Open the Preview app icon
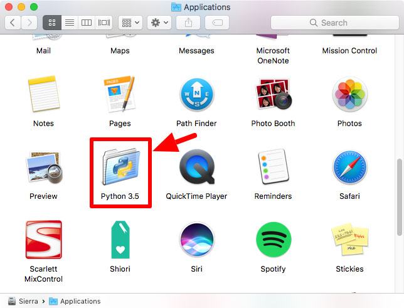The image size is (404, 308). pyautogui.click(x=44, y=167)
